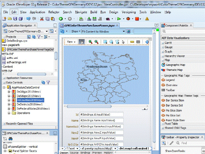
Task: Expand the Hierarchy Viewer palette section
Action: [x=163, y=56]
